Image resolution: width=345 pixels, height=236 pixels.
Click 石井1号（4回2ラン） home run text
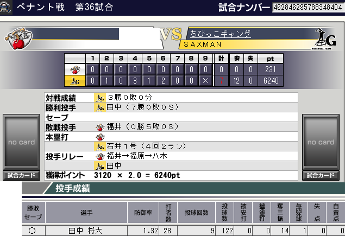147,146
